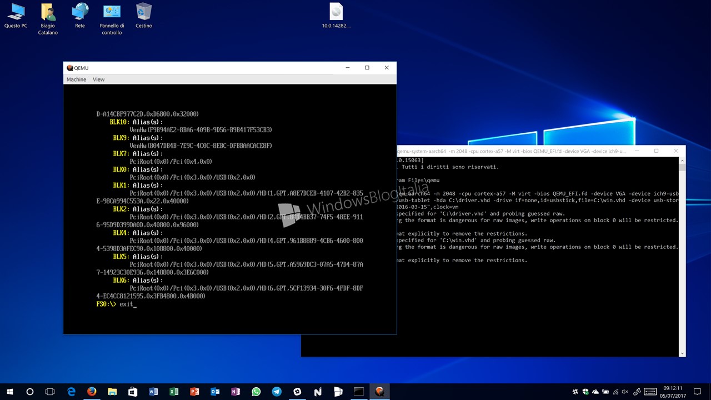
Task: Launch Word from the taskbar
Action: [153, 392]
